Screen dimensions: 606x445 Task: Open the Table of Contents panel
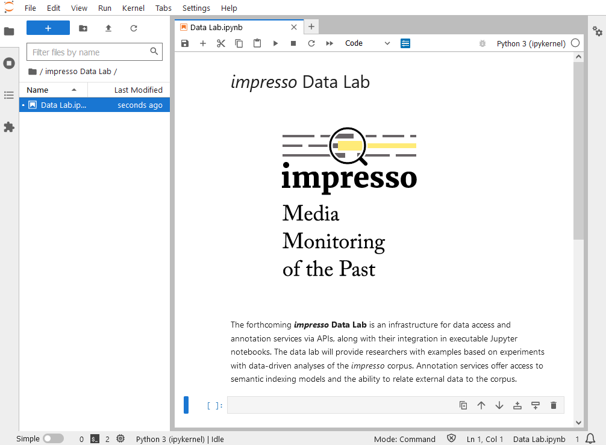pyautogui.click(x=9, y=95)
